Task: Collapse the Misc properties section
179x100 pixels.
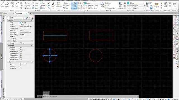Action: click(x=32, y=62)
